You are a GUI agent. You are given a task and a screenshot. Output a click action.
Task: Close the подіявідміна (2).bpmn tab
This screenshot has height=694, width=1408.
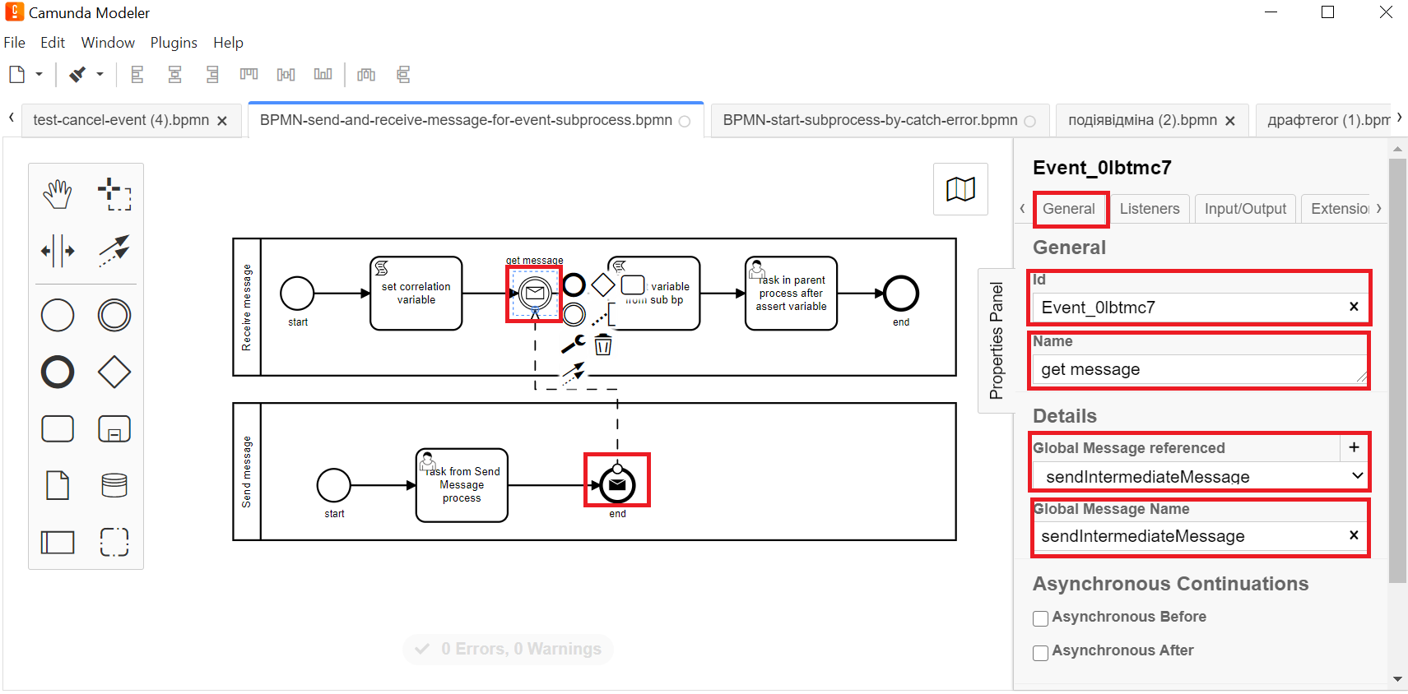(1230, 121)
